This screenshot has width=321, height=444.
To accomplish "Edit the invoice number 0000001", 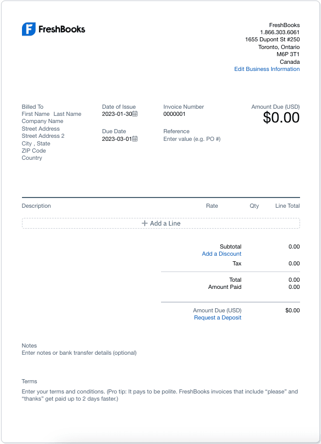I will point(174,114).
